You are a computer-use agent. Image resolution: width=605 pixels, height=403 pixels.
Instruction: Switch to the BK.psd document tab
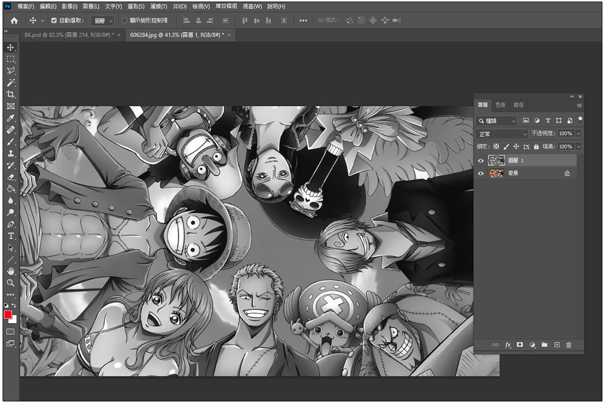tap(69, 35)
